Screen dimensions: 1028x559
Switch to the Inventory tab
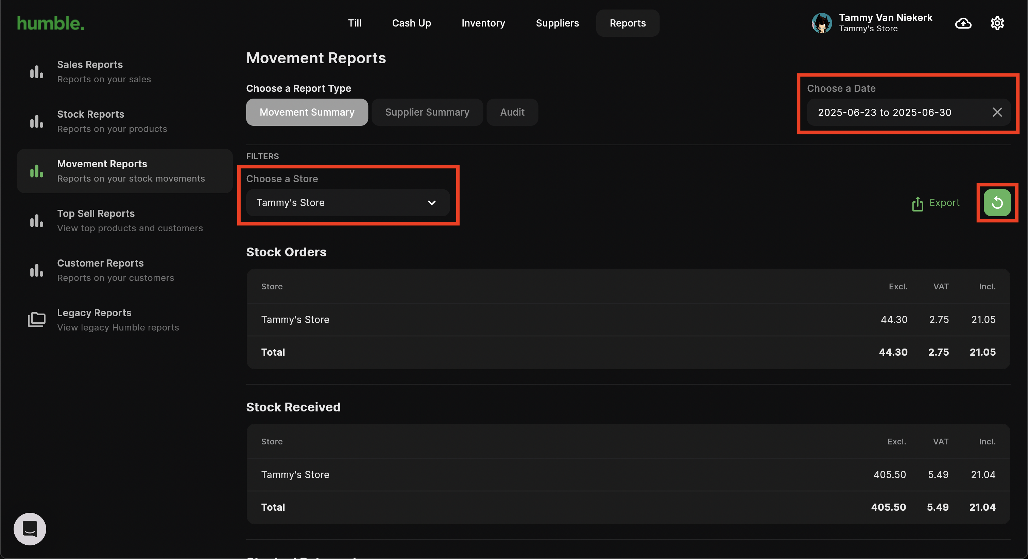tap(483, 23)
